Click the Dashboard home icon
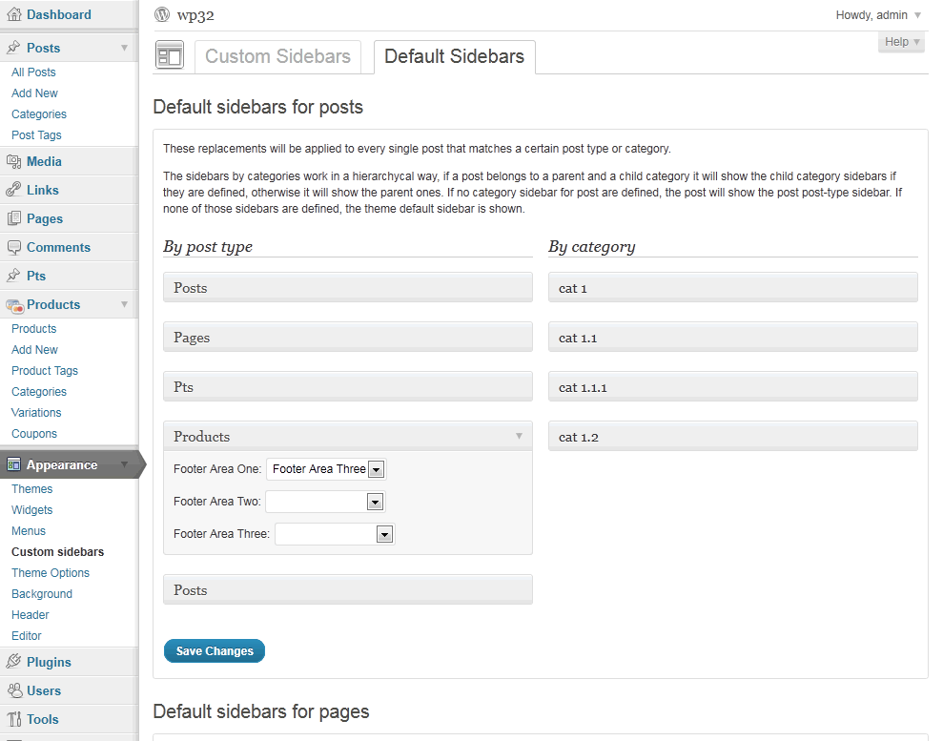The height and width of the screenshot is (741, 943). [13, 14]
